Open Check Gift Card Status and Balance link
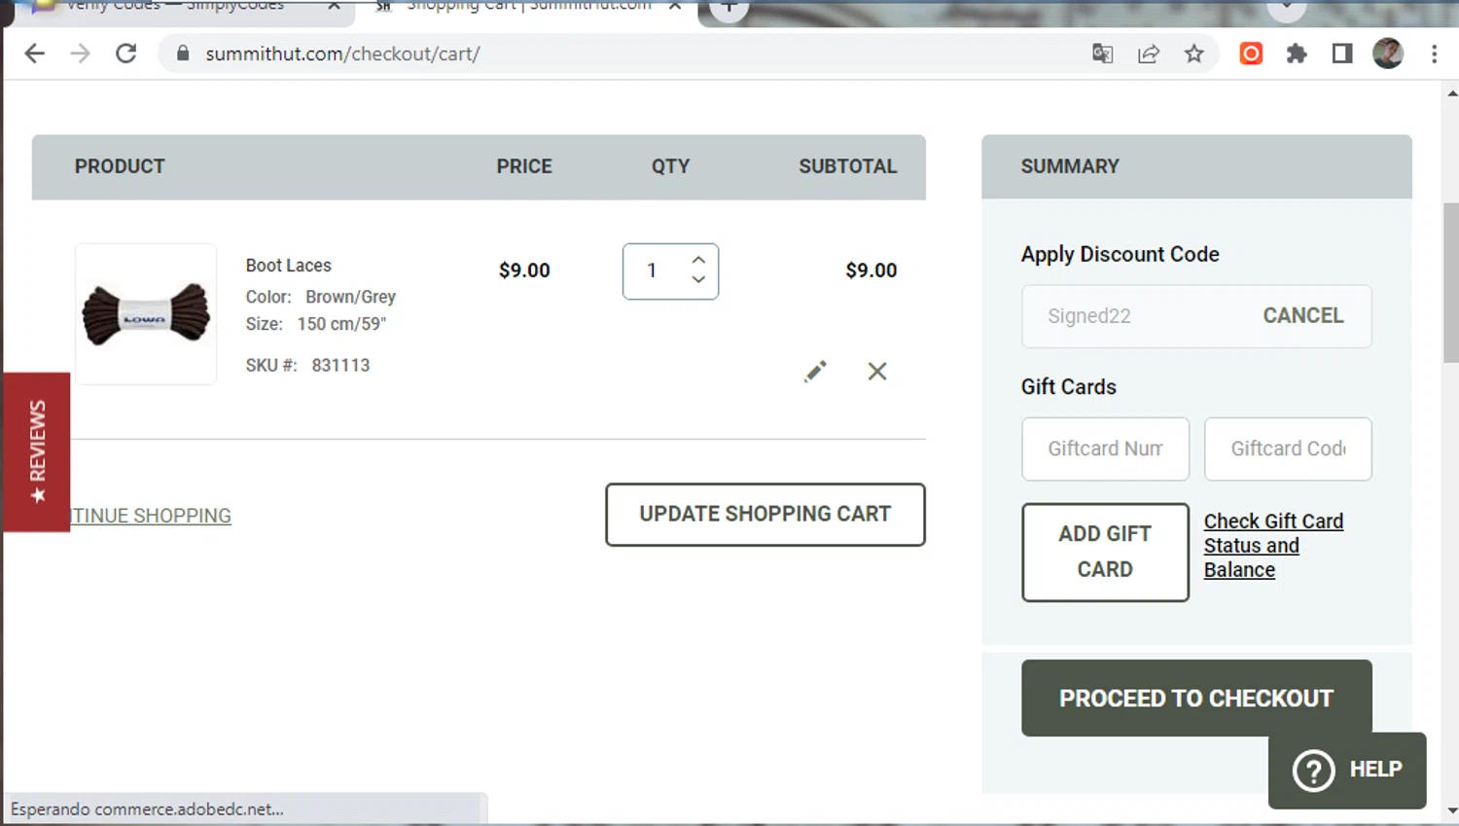 (x=1272, y=546)
